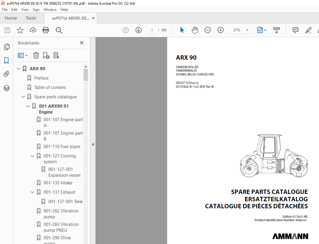Jump to Table of contens bookmark

coord(50,87)
